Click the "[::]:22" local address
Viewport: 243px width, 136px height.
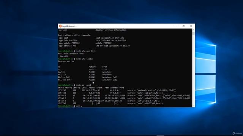tap(96, 103)
